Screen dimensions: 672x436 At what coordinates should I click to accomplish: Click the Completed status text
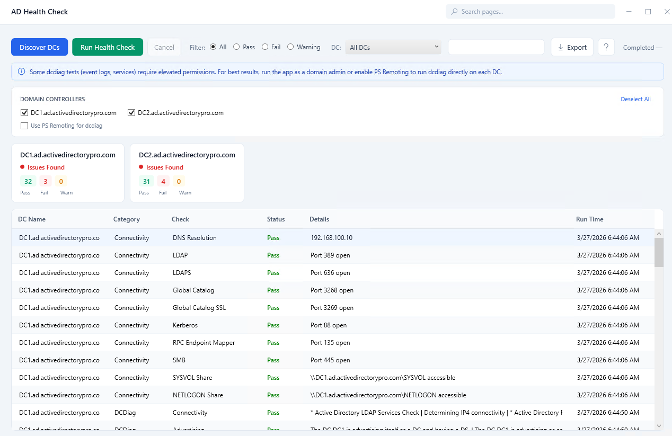tap(642, 47)
